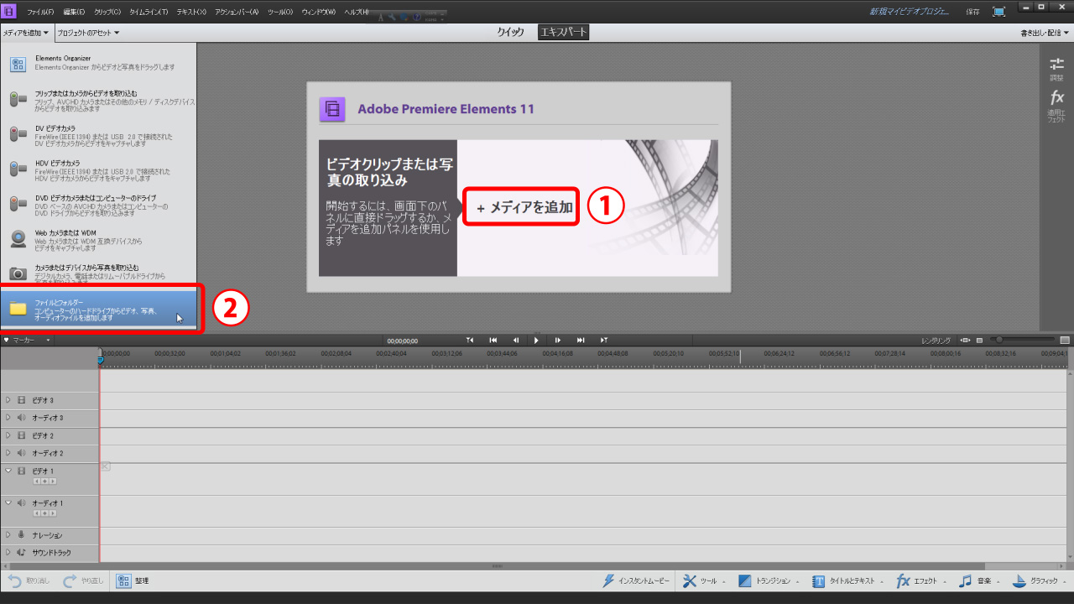Image resolution: width=1074 pixels, height=604 pixels.
Task: Mute the オーディオ 2 track speaker
Action: (22, 453)
